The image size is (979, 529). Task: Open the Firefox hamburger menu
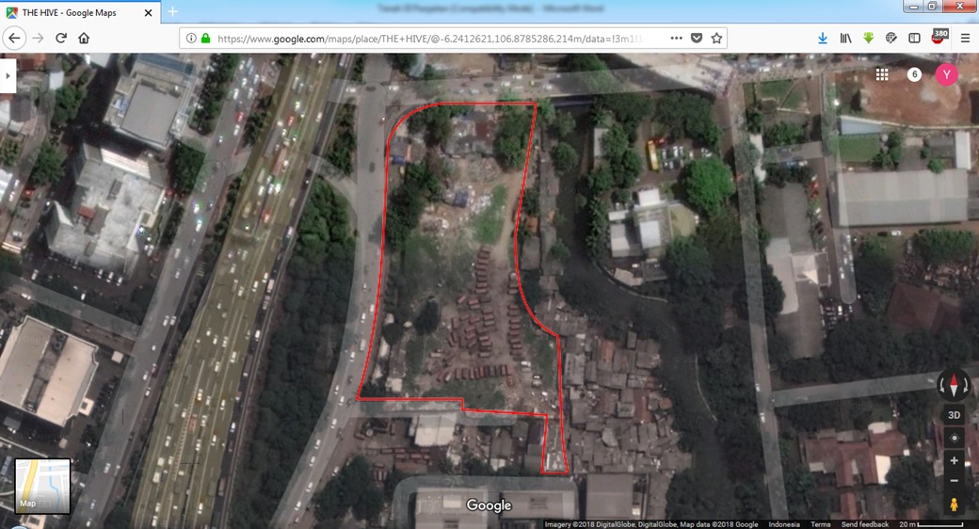tap(965, 38)
